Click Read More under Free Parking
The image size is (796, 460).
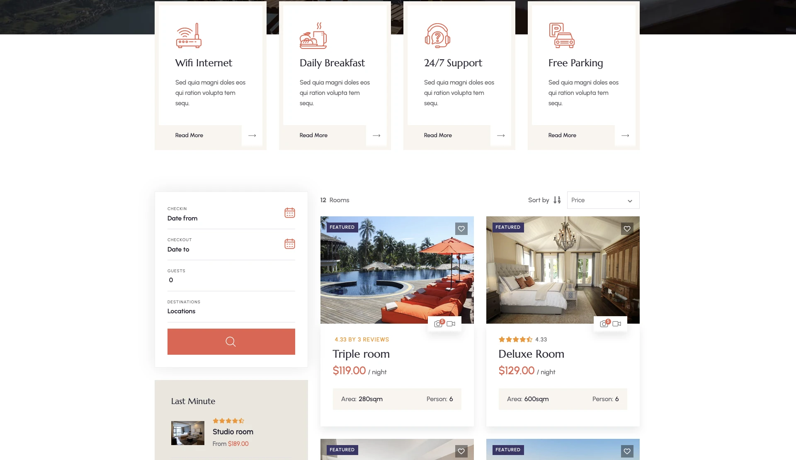(562, 136)
